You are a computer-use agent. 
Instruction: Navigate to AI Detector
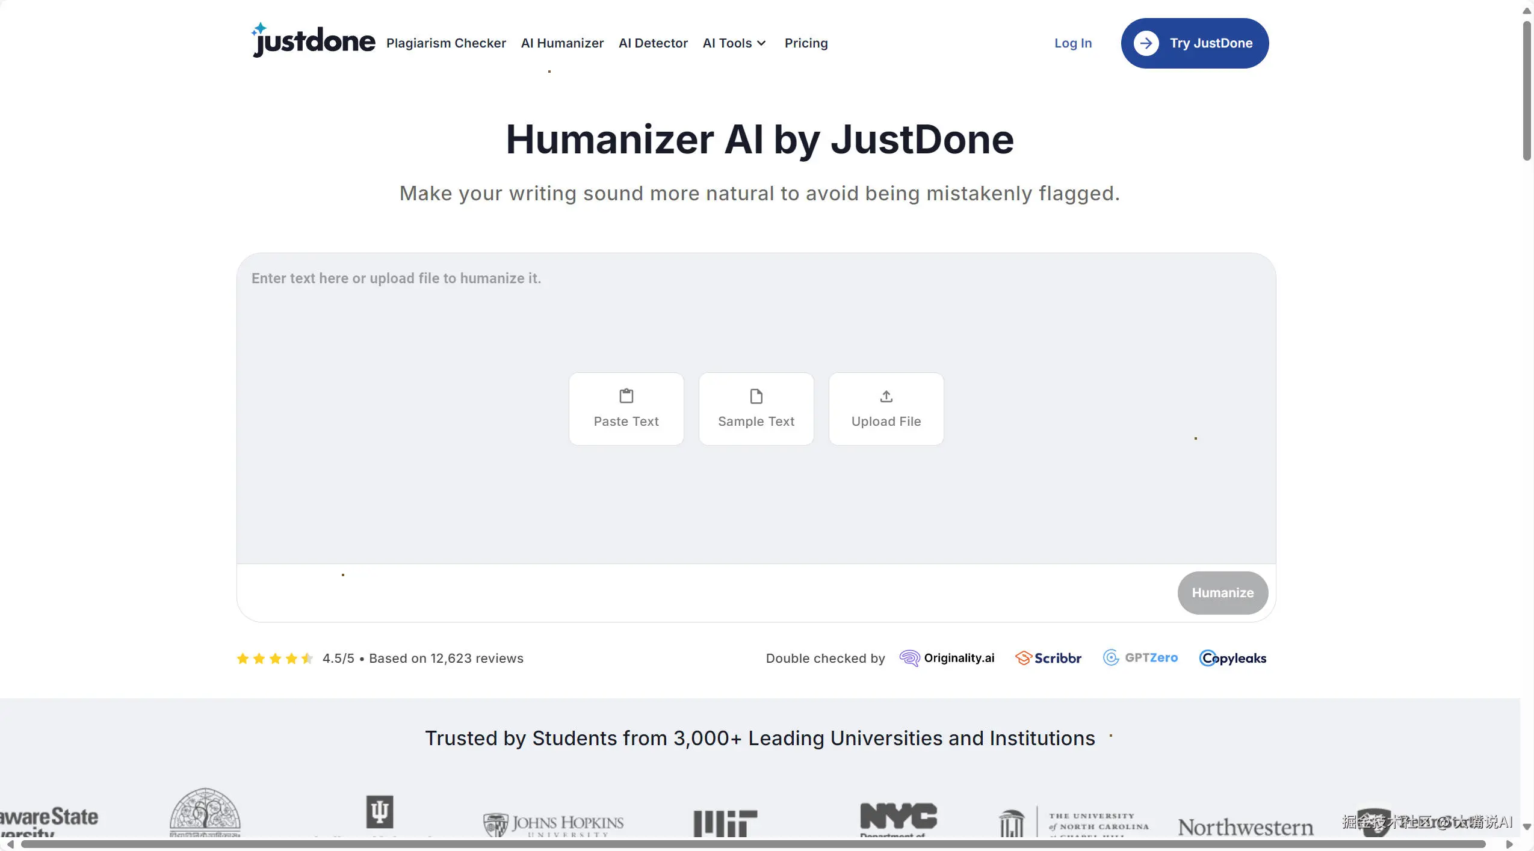tap(653, 43)
